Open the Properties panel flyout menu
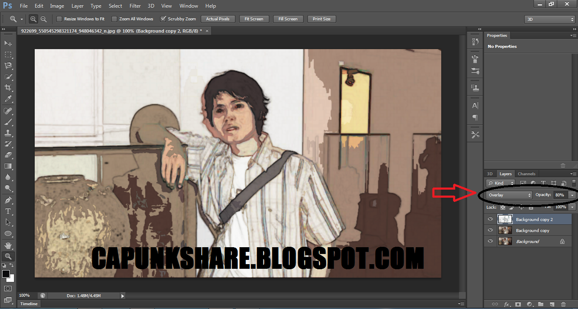Viewport: 578px width, 309px height. click(574, 36)
